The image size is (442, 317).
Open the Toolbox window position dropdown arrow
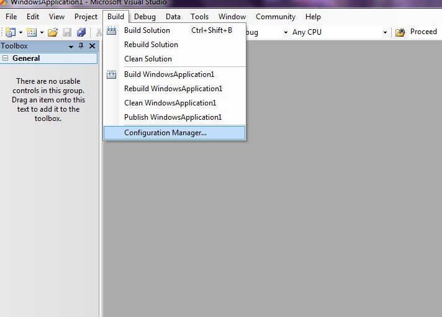tap(71, 47)
